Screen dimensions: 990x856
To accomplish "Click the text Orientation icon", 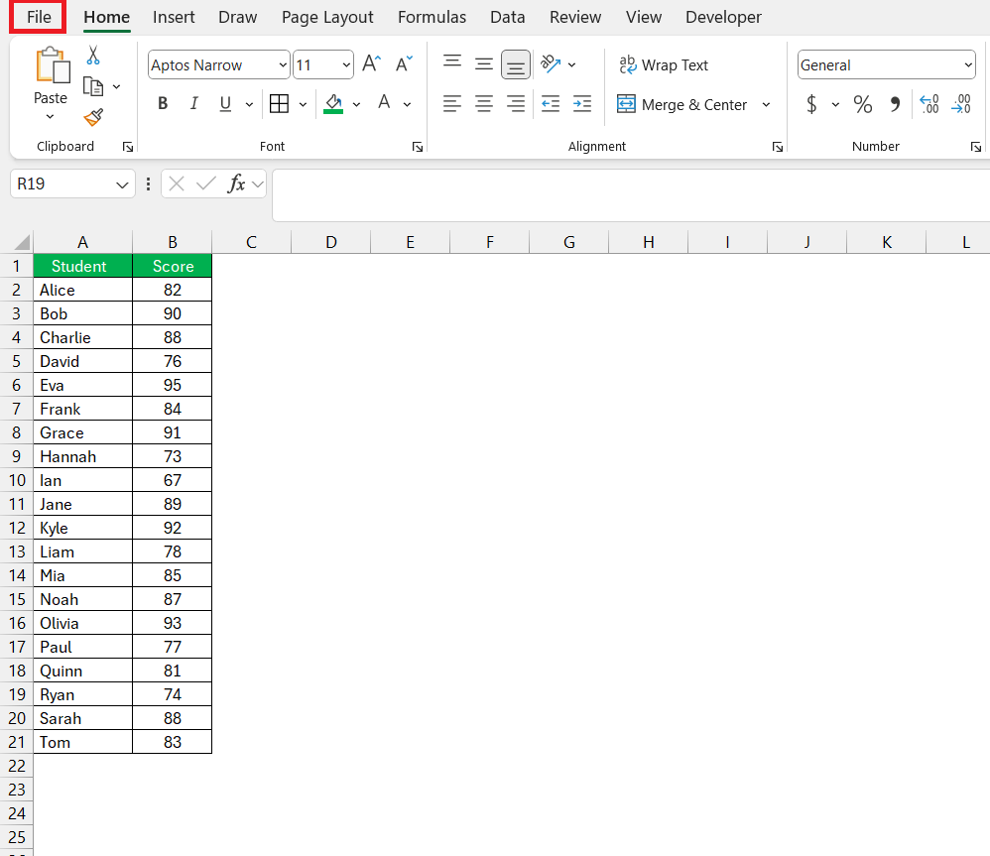I will 551,63.
